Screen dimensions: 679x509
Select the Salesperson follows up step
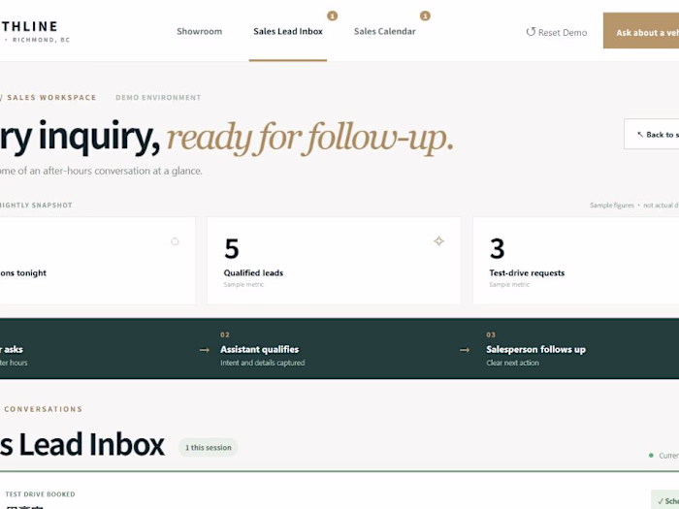tap(535, 349)
